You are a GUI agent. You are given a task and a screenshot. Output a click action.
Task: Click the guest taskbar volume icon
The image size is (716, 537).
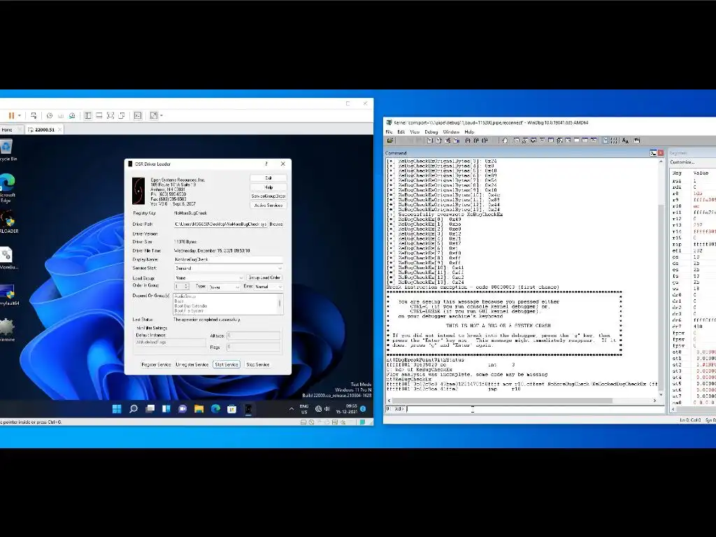[327, 408]
